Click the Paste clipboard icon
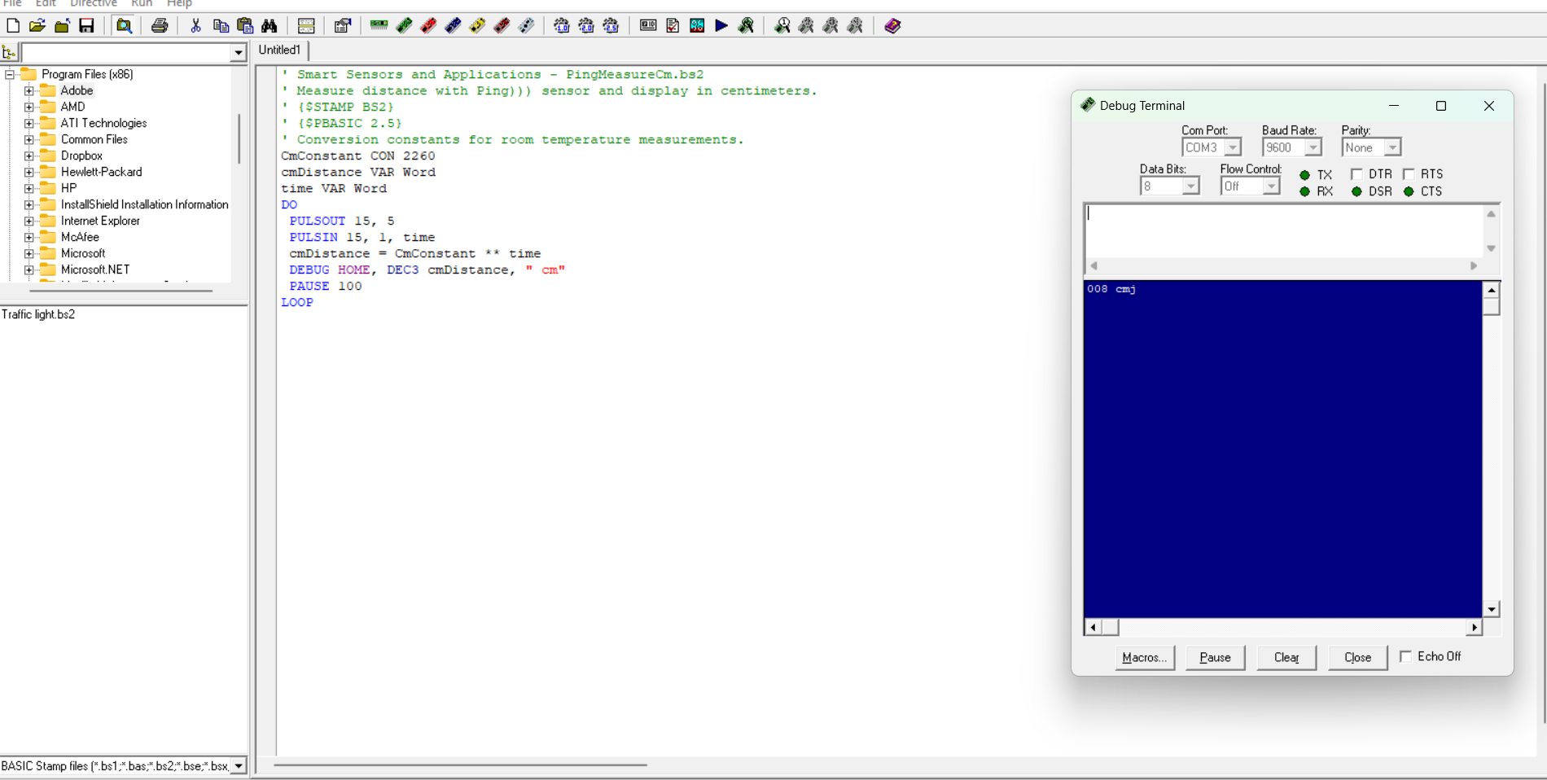Screen dimensions: 1547x780 tap(244, 26)
